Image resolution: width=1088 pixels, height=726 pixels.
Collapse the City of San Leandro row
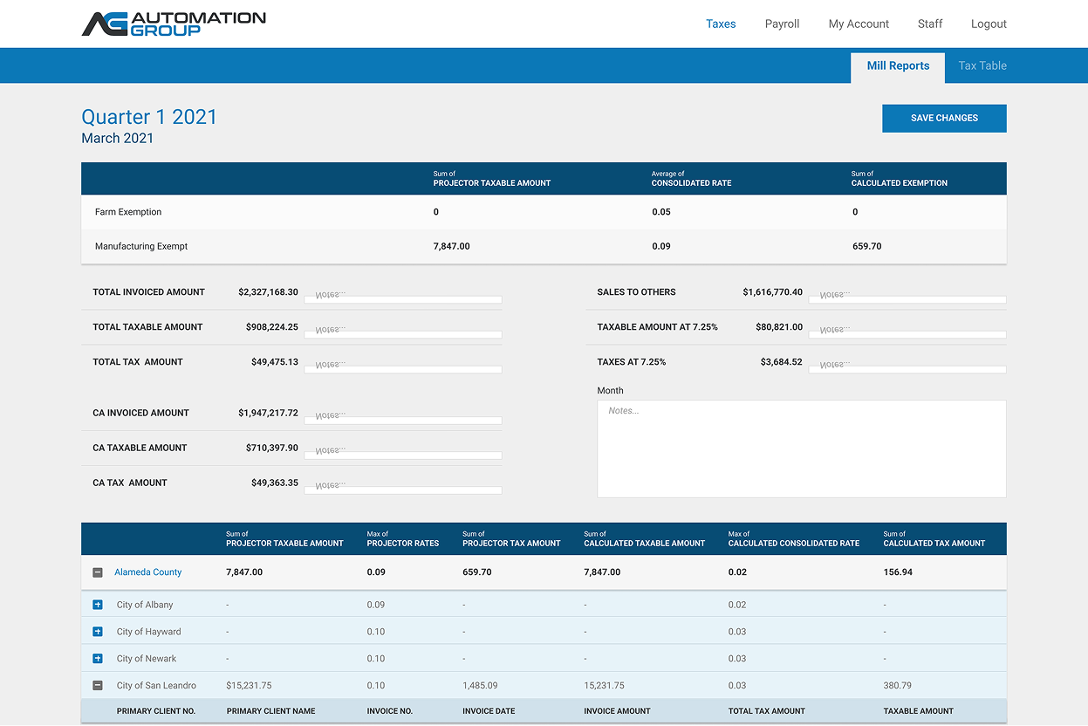pos(98,686)
